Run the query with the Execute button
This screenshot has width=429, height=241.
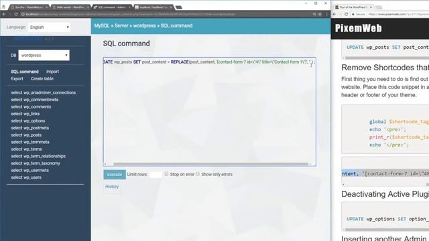pos(115,174)
